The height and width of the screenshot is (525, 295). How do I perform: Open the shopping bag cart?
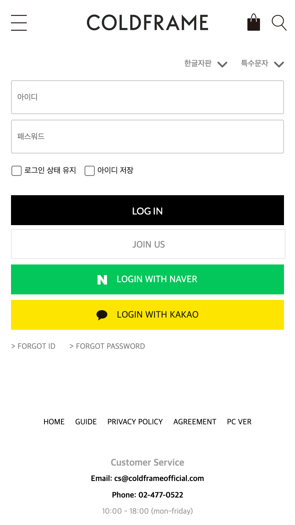254,22
